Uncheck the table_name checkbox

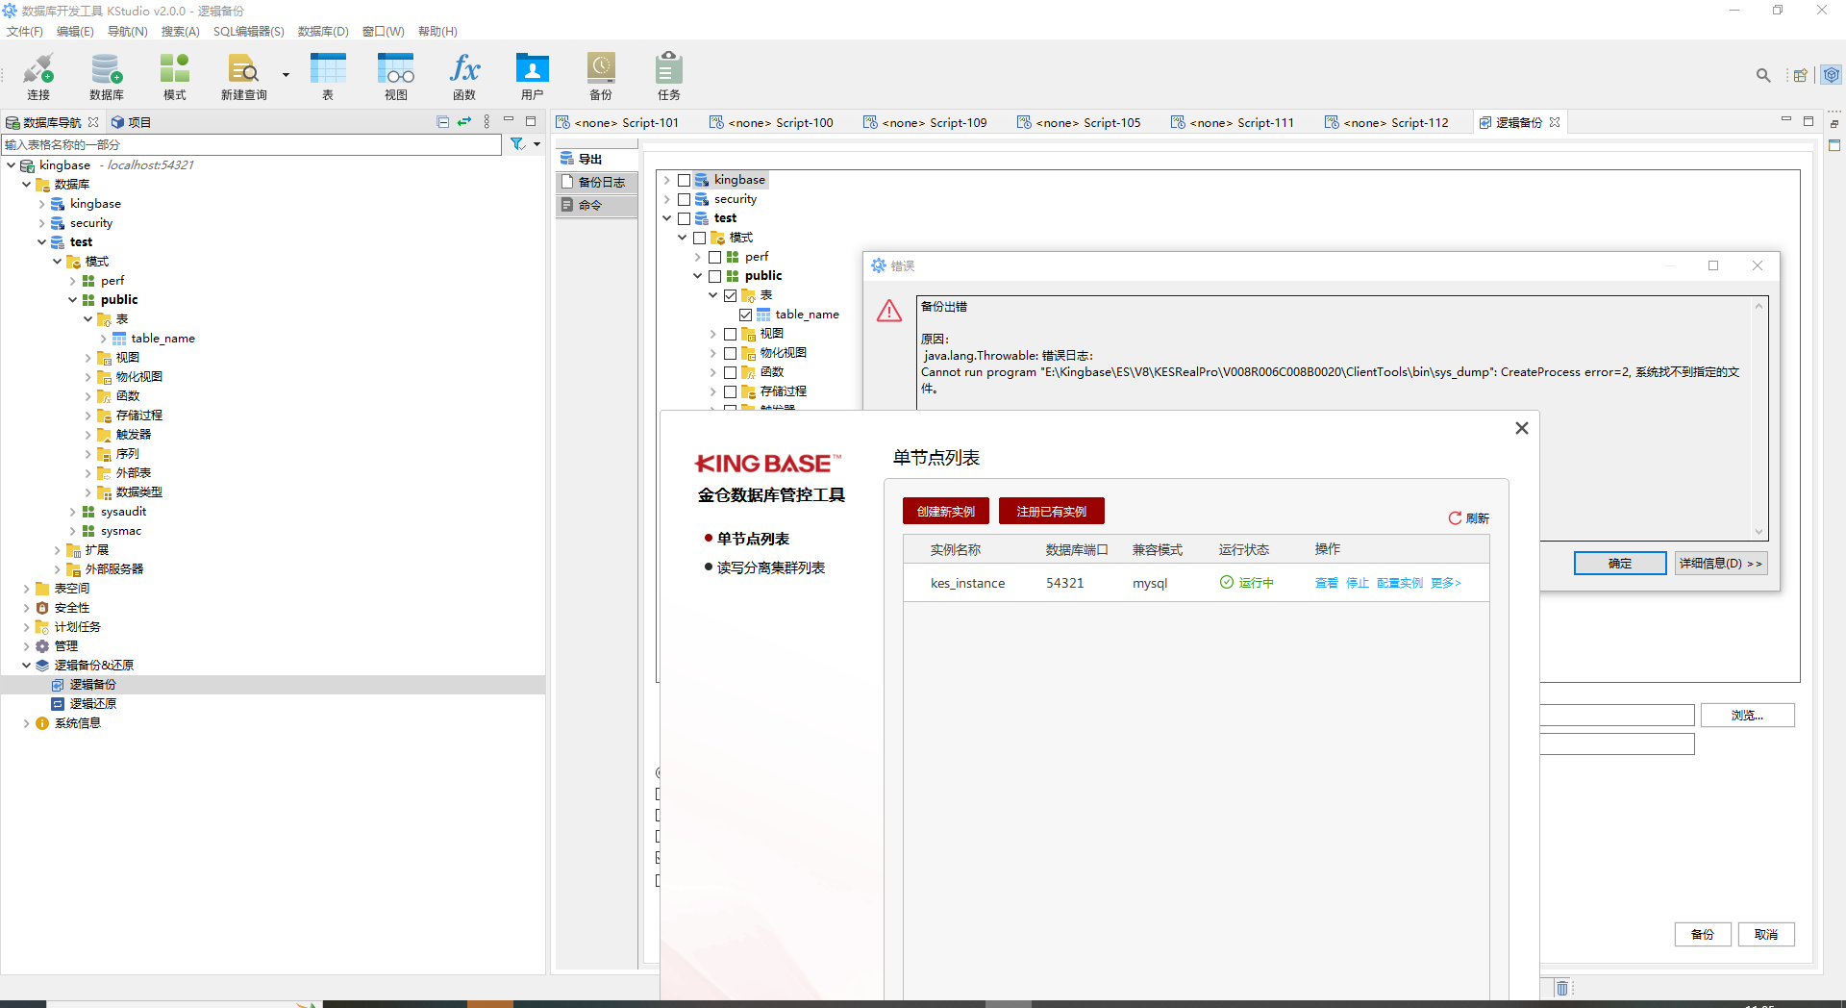(745, 315)
